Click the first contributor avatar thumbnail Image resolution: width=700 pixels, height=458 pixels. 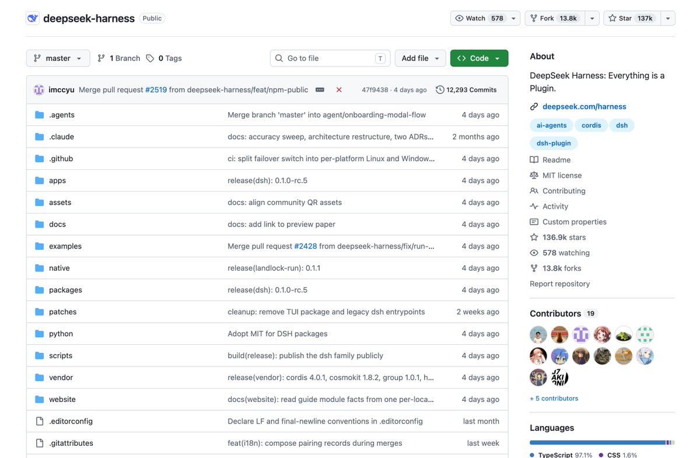click(x=538, y=335)
